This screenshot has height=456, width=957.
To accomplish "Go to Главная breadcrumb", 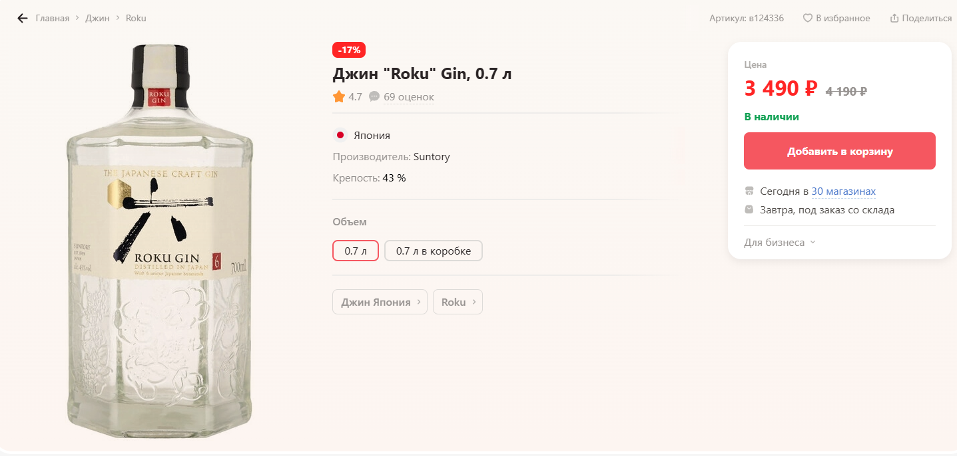I will tap(53, 18).
